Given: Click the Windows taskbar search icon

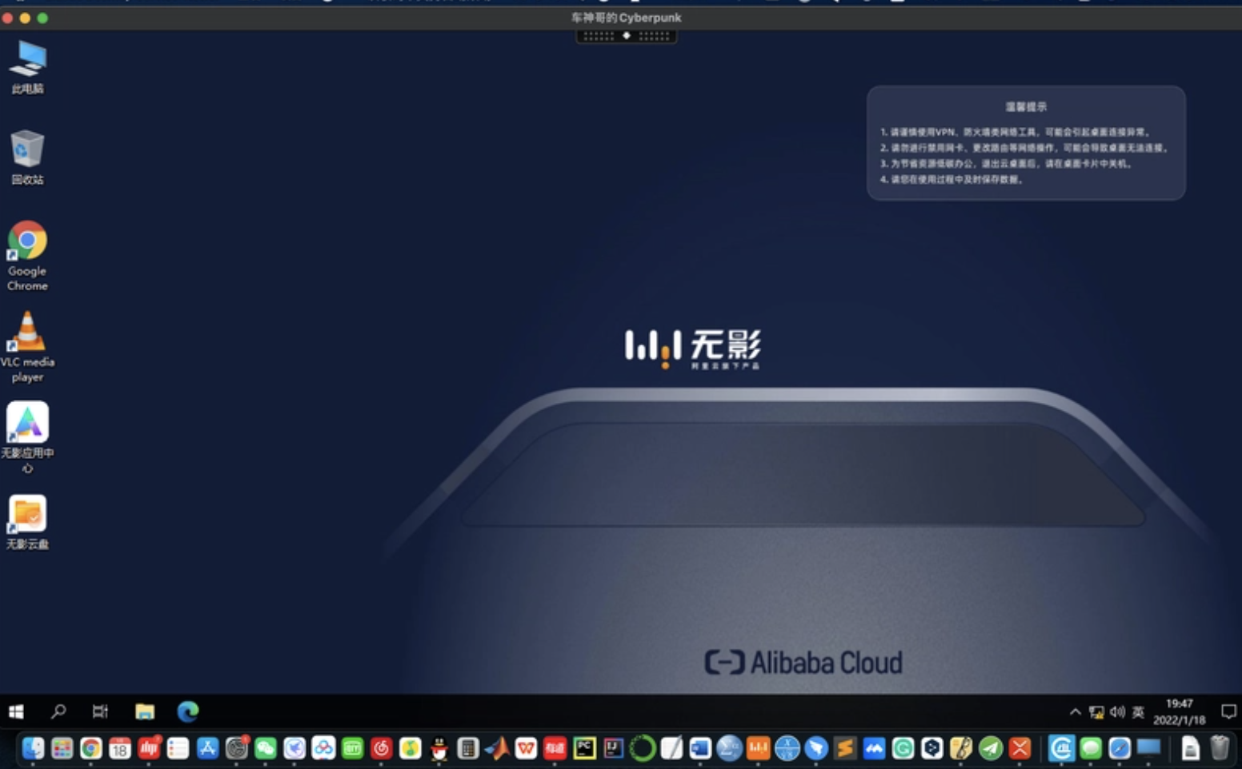Looking at the screenshot, I should (58, 711).
